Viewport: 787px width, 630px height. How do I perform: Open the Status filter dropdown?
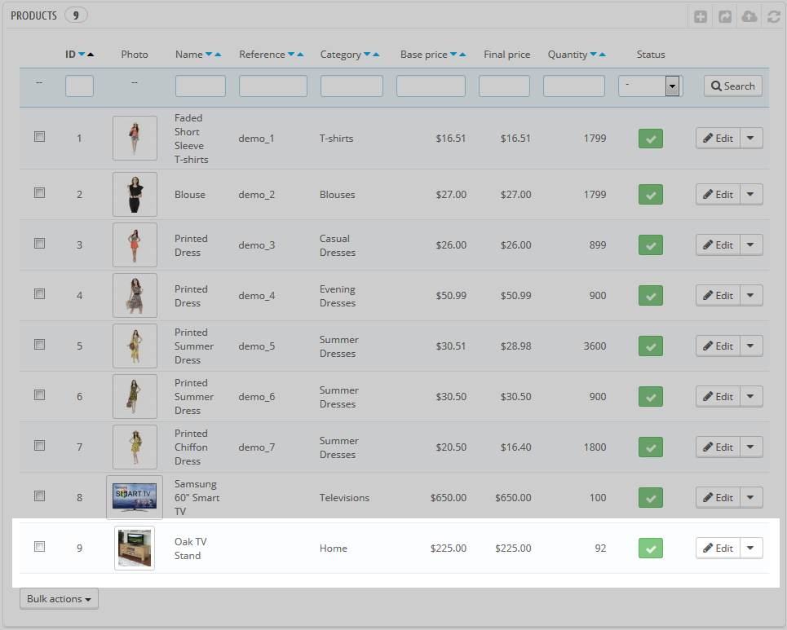(x=650, y=86)
